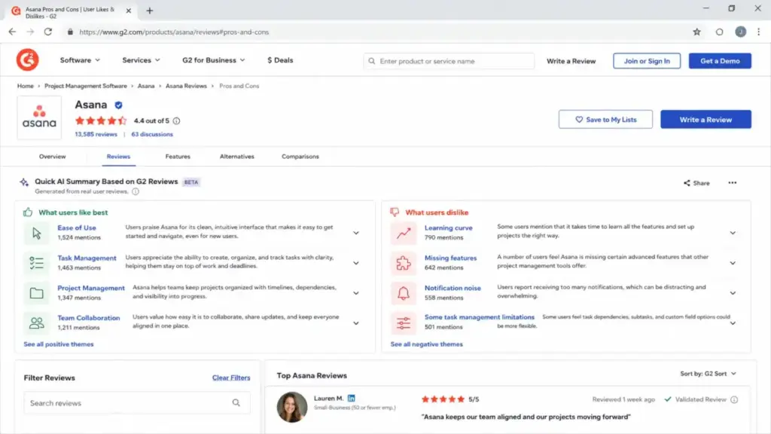771x434 pixels.
Task: Expand the Team Collaboration row
Action: click(355, 323)
